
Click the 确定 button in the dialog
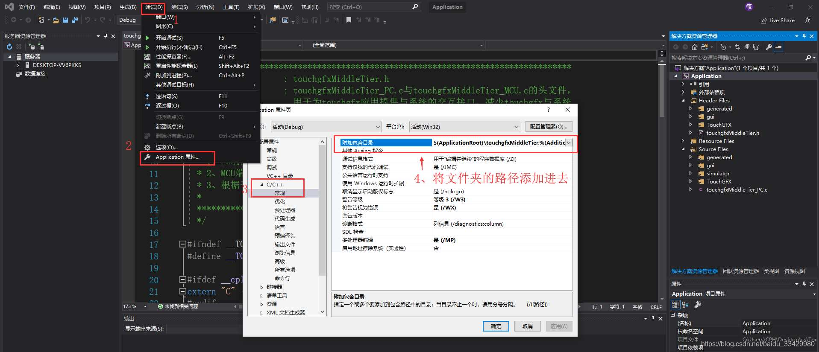click(x=496, y=326)
